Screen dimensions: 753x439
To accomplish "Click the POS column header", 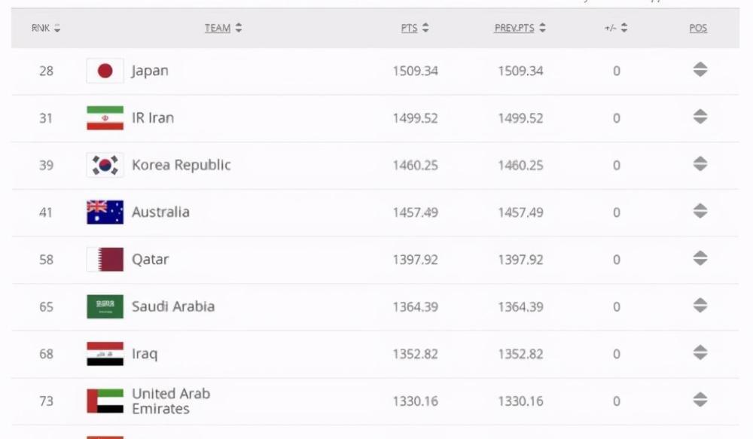I will tap(698, 28).
